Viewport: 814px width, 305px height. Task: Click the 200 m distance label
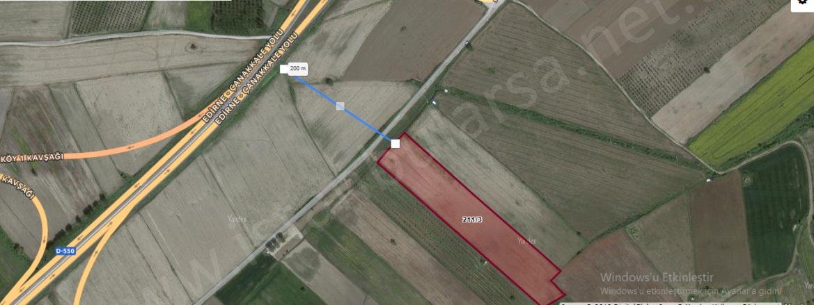coord(297,68)
